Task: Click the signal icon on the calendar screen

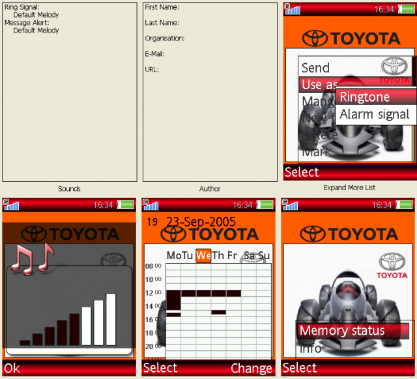Action: [x=151, y=204]
